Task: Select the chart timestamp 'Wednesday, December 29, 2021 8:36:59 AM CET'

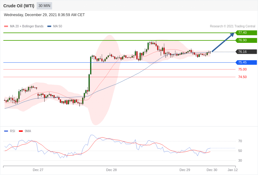Action: coord(44,15)
